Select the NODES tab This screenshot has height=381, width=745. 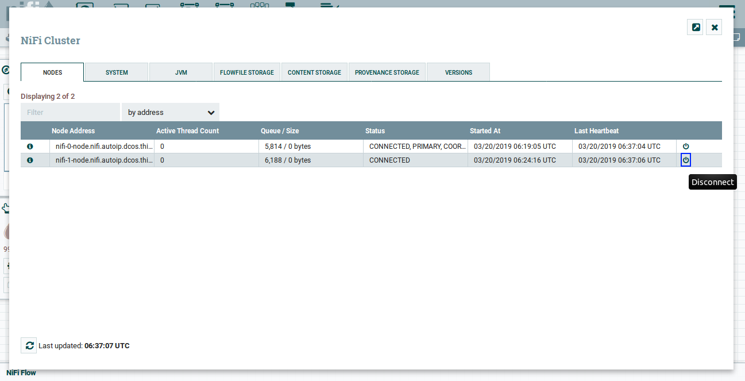click(x=52, y=72)
